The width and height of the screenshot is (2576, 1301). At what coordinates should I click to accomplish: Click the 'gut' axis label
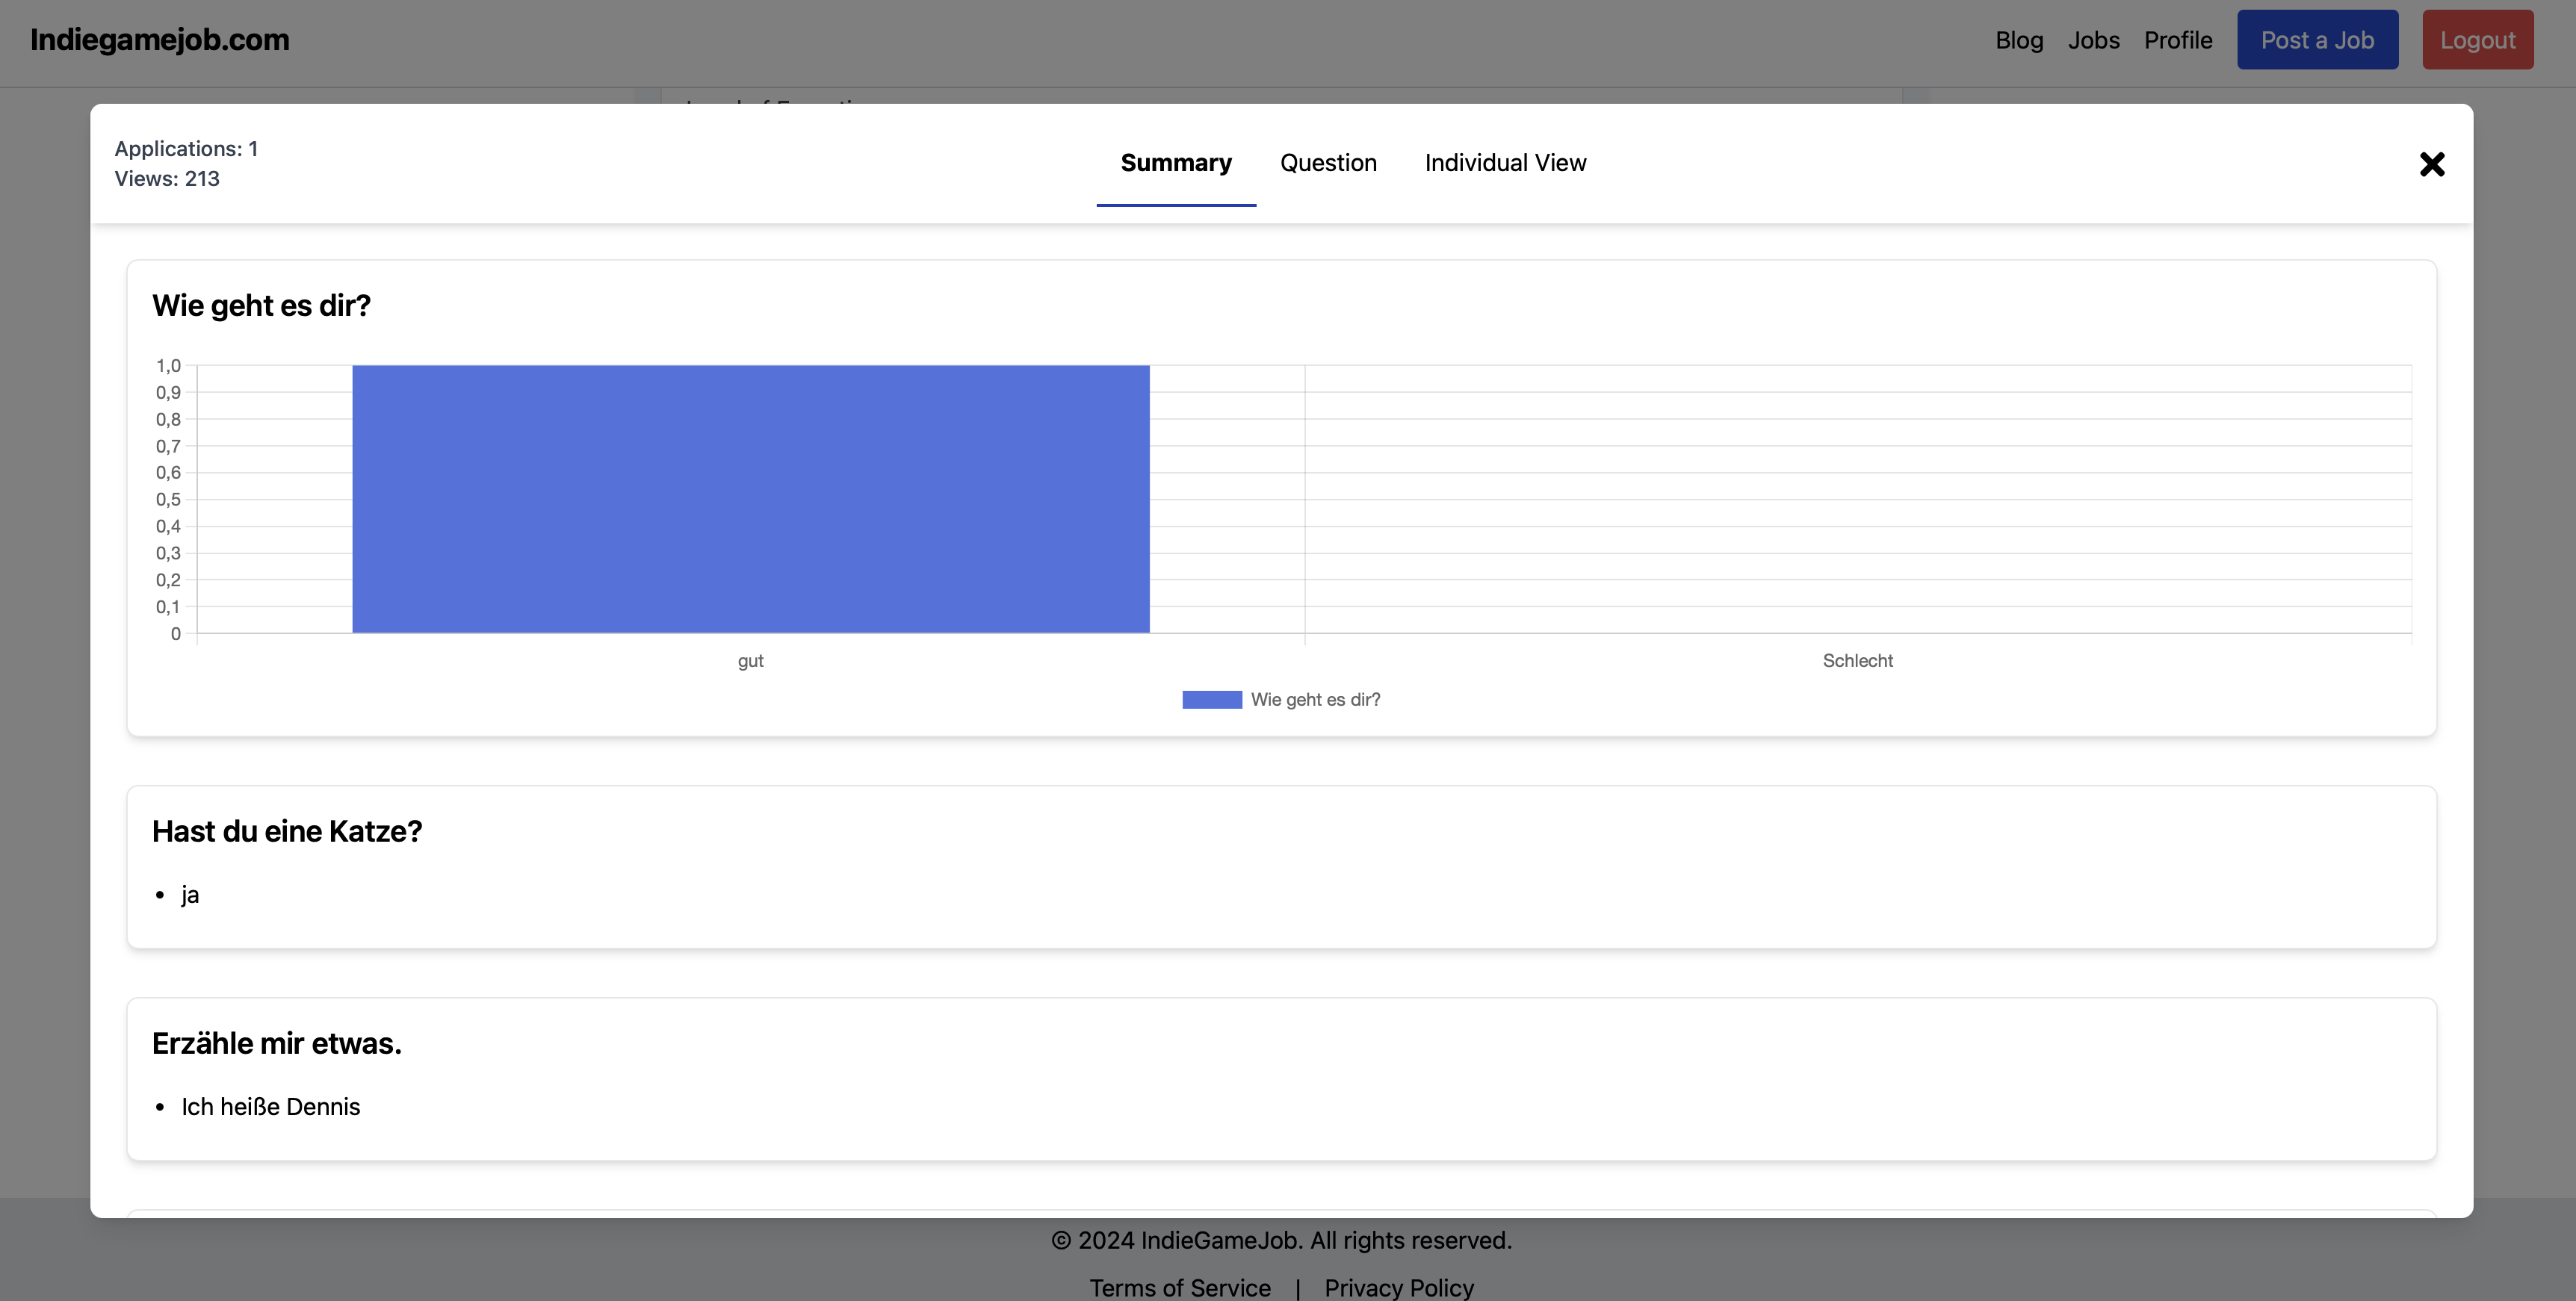pos(750,661)
